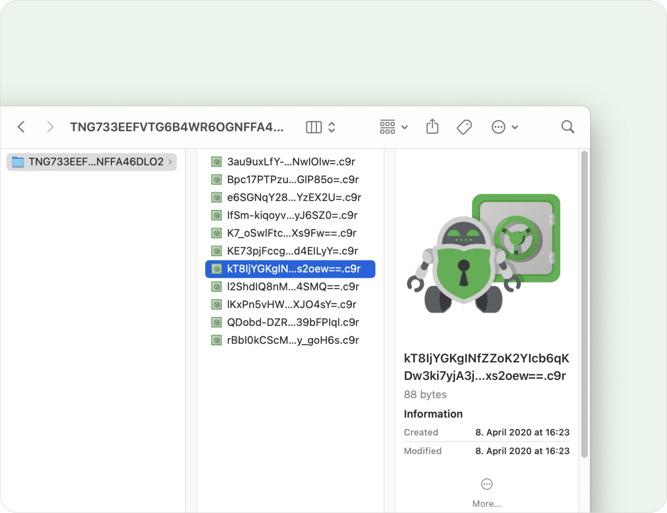Click icon of IfSm-kiqoyv file

click(x=217, y=215)
